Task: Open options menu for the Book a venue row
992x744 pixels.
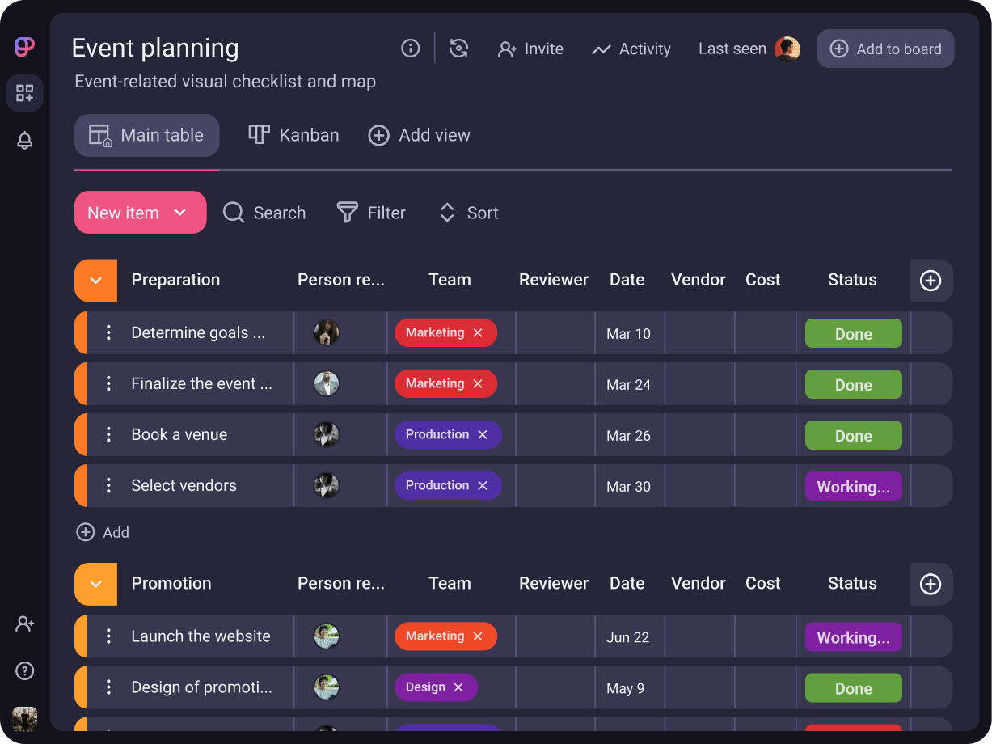Action: point(108,434)
